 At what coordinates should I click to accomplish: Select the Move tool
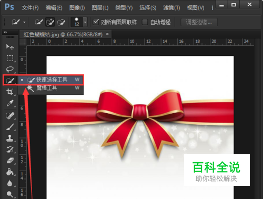point(10,47)
